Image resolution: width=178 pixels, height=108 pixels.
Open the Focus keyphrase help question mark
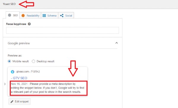(x=29, y=24)
